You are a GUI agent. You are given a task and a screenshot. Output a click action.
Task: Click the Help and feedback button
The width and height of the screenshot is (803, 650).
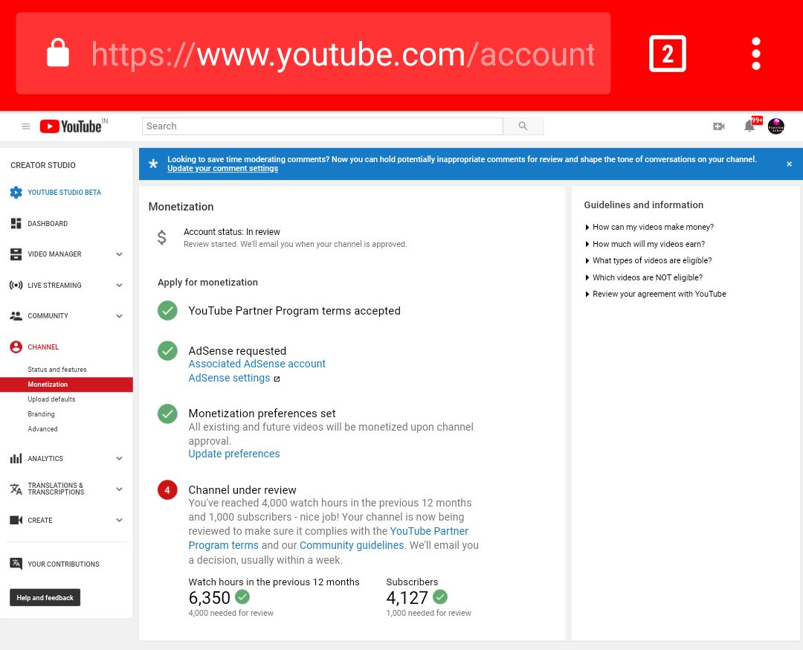coord(45,597)
